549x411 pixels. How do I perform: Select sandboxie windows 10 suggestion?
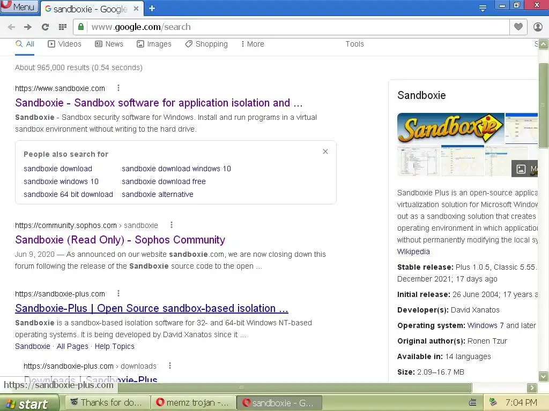pyautogui.click(x=61, y=181)
